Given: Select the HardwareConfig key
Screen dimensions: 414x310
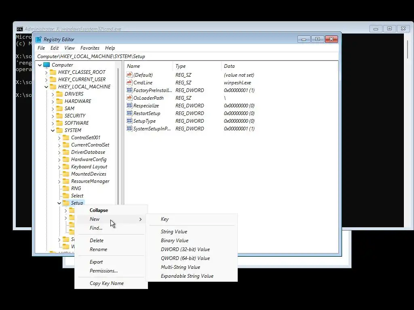Looking at the screenshot, I should [x=89, y=159].
